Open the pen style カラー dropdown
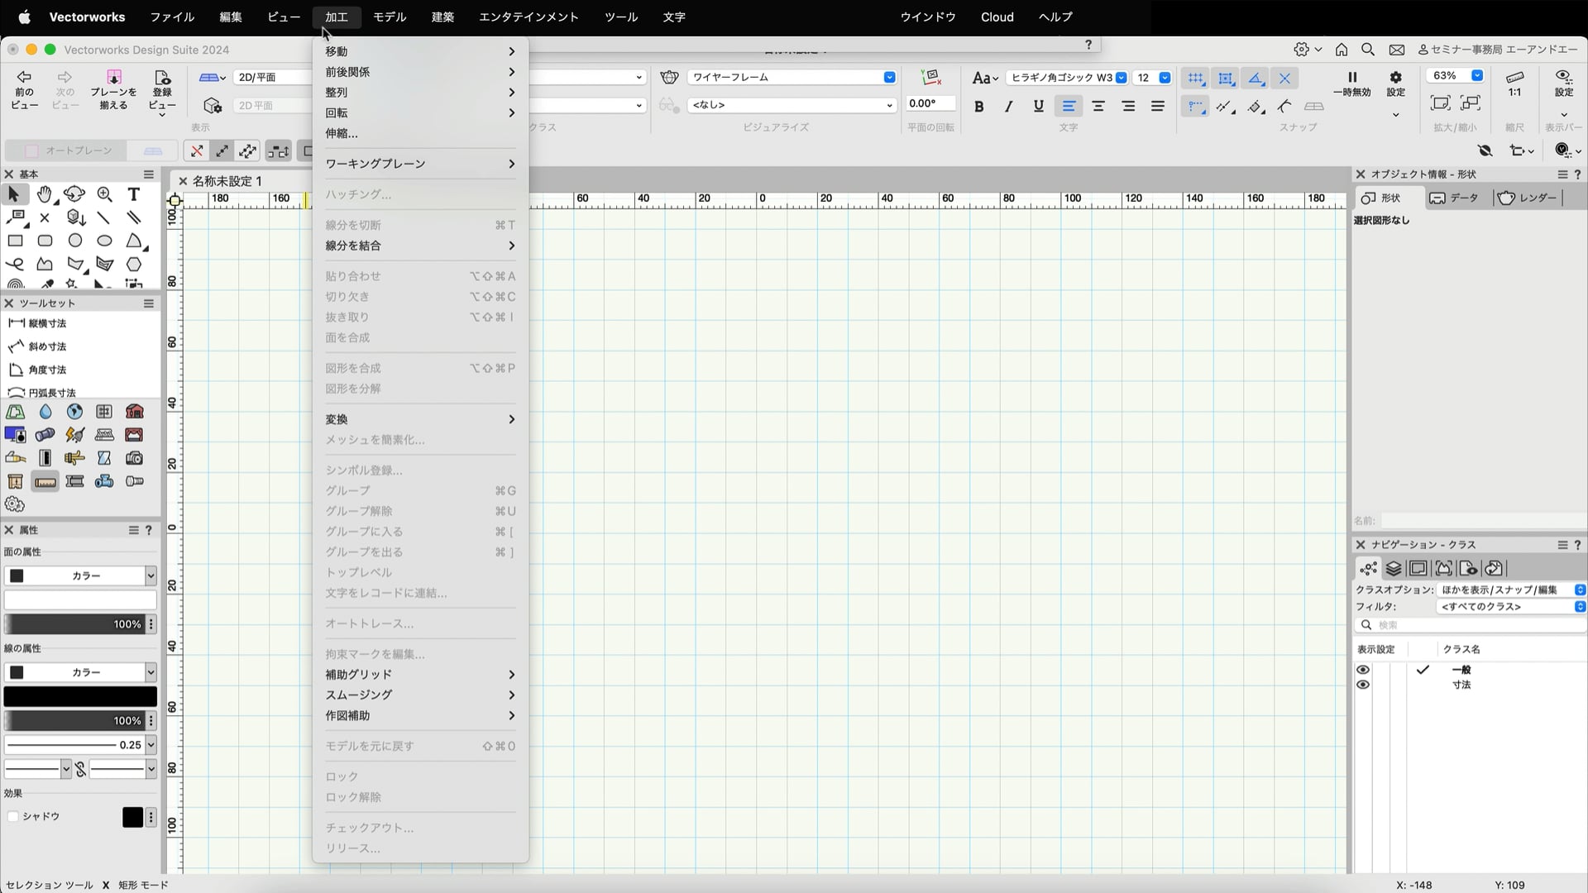1588x893 pixels. 80,672
